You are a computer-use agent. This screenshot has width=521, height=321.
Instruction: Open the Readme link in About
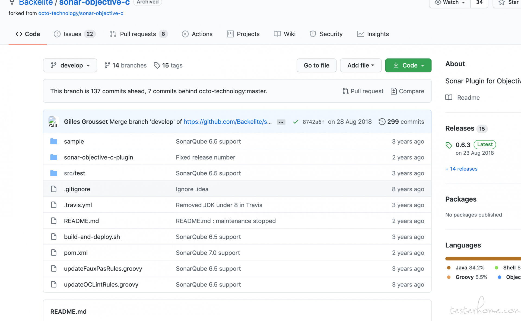(463, 97)
